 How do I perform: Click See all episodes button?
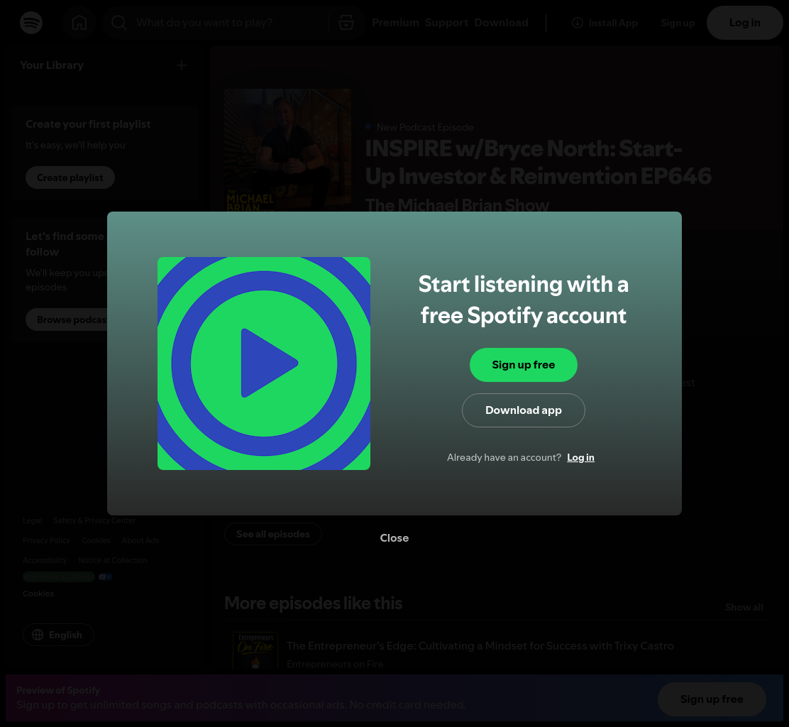[x=272, y=534]
